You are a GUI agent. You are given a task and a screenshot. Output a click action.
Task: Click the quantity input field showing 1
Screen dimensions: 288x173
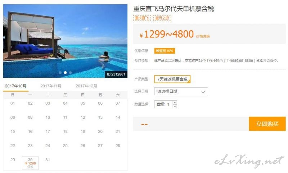pos(163,104)
